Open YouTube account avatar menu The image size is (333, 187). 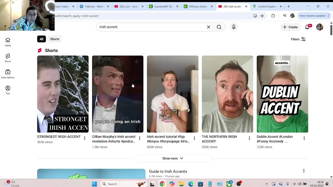tap(320, 27)
